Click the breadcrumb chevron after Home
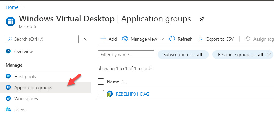The image size is (274, 138). pos(23,7)
